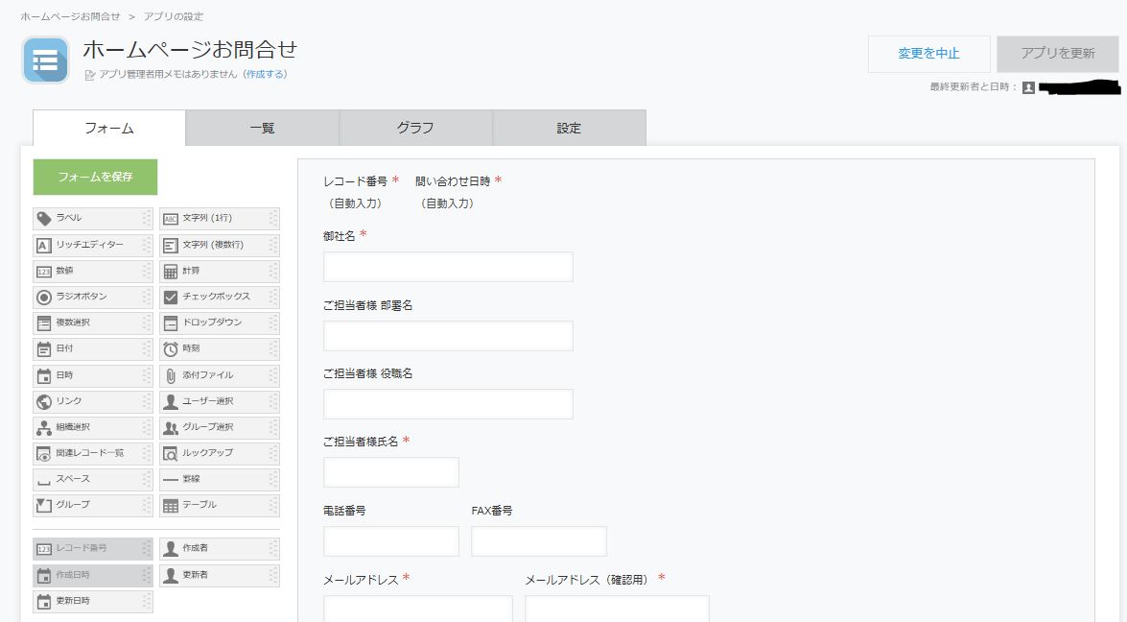
Task: Click the フォームを保存 button
Action: pos(94,177)
